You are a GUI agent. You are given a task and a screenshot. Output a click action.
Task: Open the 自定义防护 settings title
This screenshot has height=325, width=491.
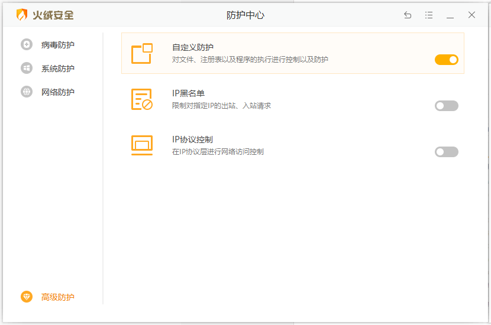coord(193,47)
